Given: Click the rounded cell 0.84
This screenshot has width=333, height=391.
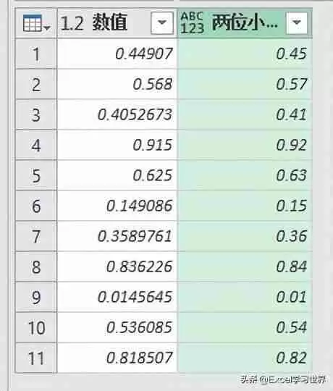Looking at the screenshot, I should click(x=245, y=266).
